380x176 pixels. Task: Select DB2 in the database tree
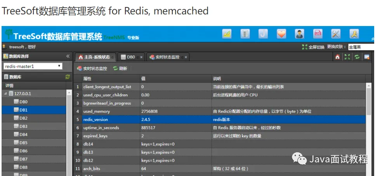click(24, 118)
